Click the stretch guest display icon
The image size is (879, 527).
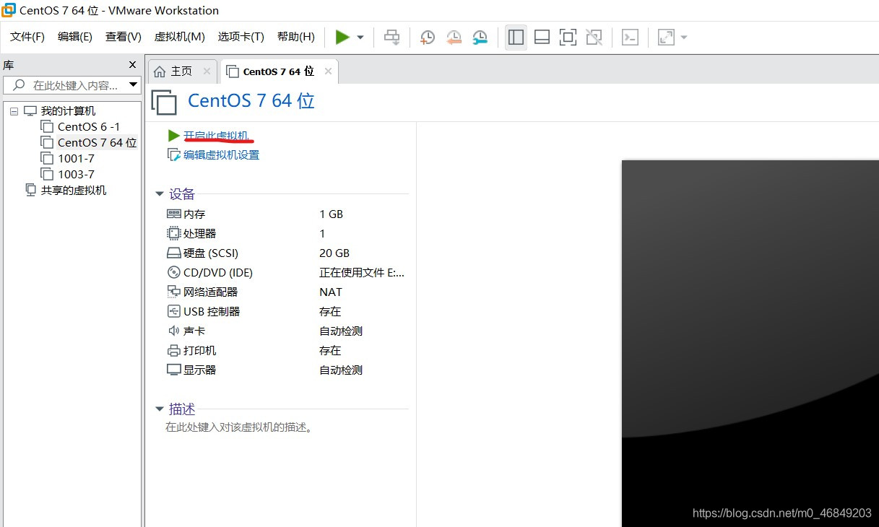click(666, 37)
